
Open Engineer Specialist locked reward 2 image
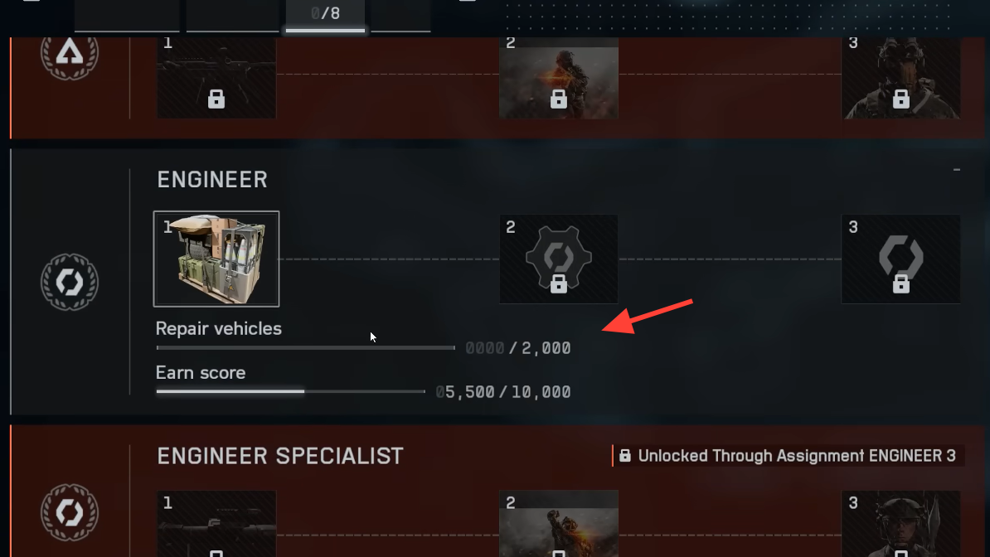(558, 524)
